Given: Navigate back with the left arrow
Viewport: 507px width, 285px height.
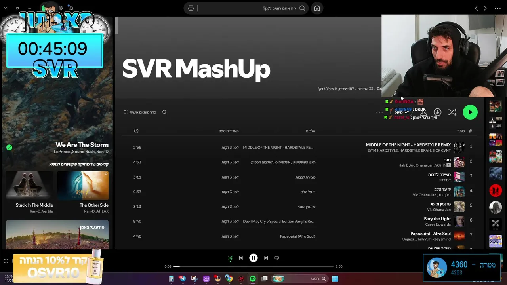Looking at the screenshot, I should pyautogui.click(x=476, y=8).
